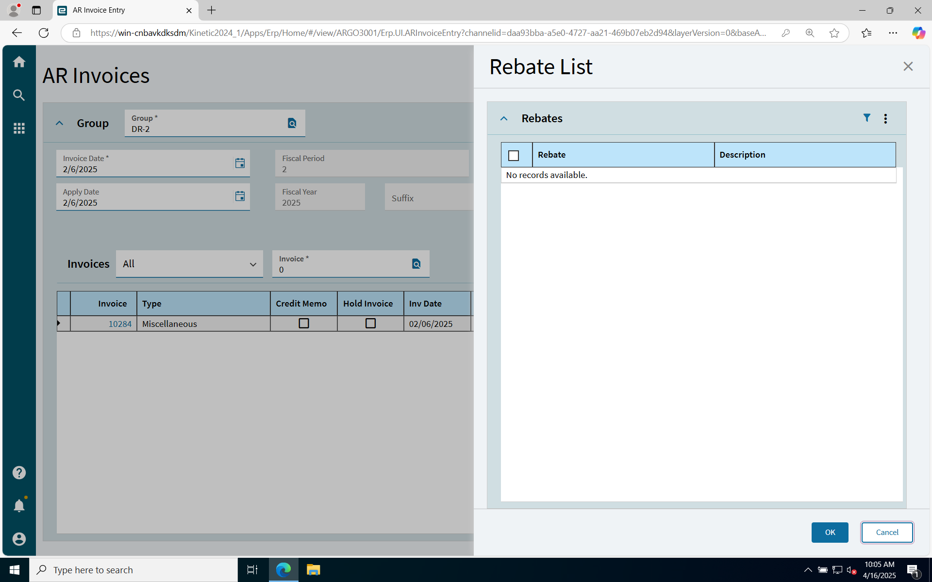
Task: Click OK in Rebate List
Action: tap(830, 532)
